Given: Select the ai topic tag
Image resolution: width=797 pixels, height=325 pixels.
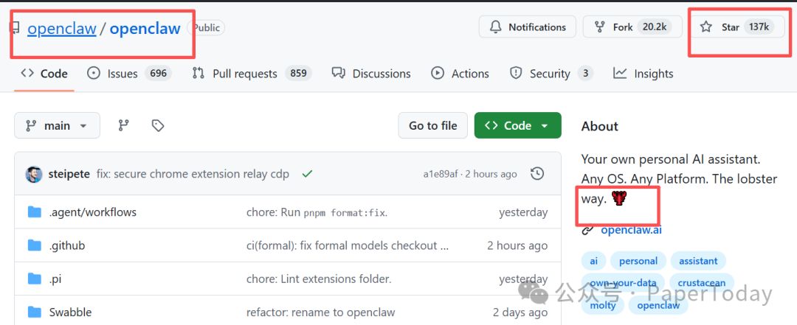Looking at the screenshot, I should [593, 261].
